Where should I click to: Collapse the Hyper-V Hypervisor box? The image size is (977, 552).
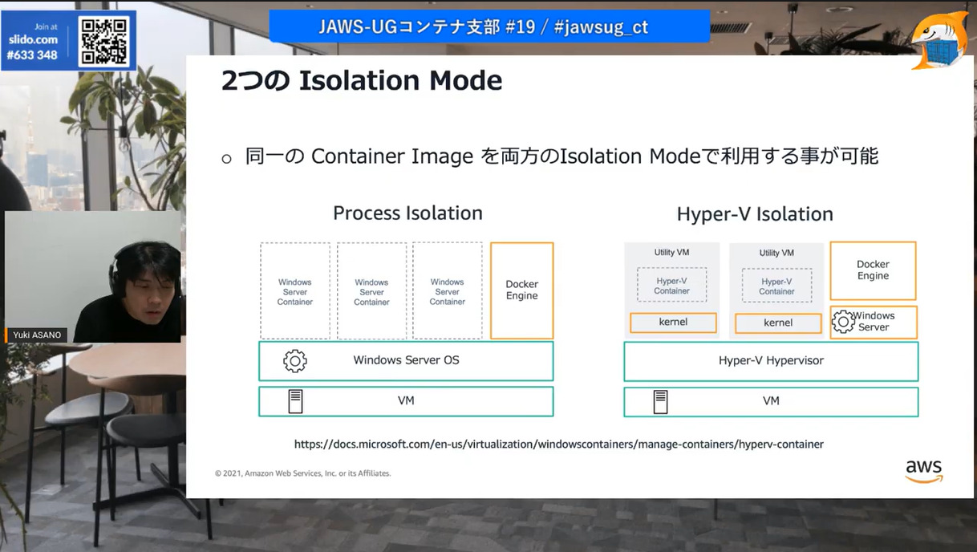(x=770, y=361)
